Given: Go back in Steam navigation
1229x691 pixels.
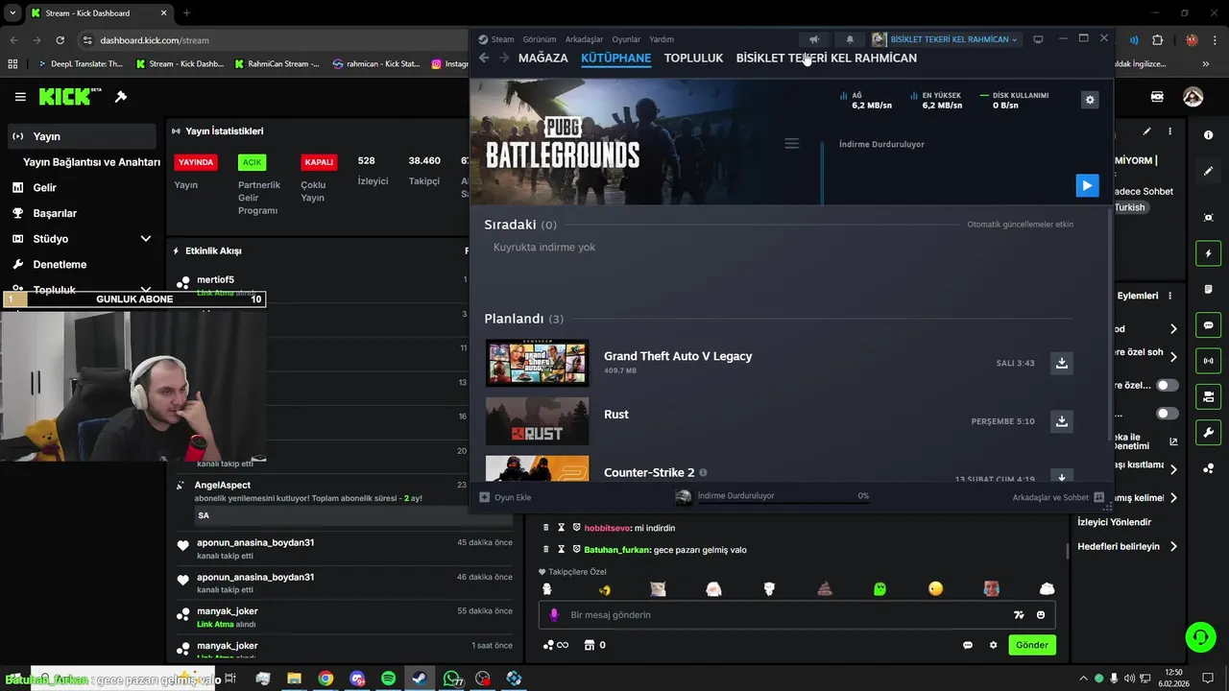Looking at the screenshot, I should tap(484, 58).
